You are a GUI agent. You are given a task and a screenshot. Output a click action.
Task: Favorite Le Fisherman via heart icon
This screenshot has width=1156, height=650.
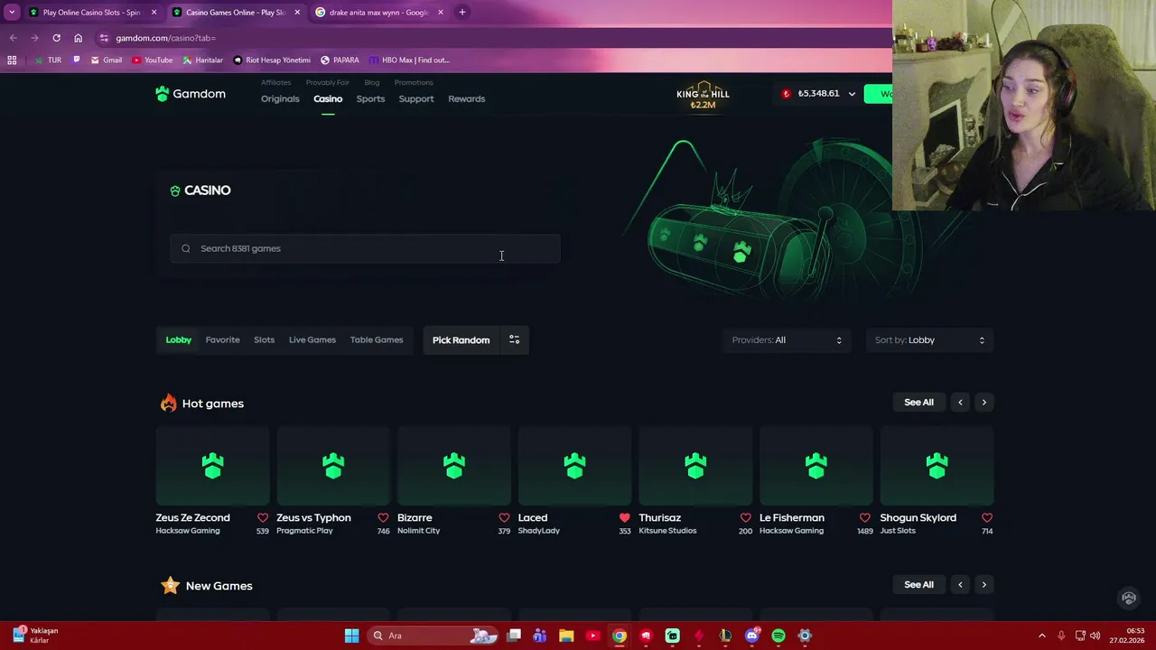click(x=865, y=518)
